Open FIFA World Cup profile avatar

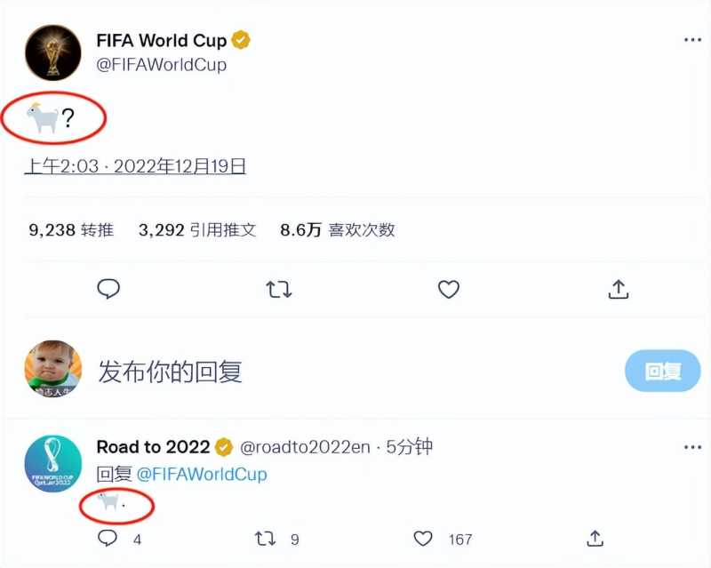point(53,52)
